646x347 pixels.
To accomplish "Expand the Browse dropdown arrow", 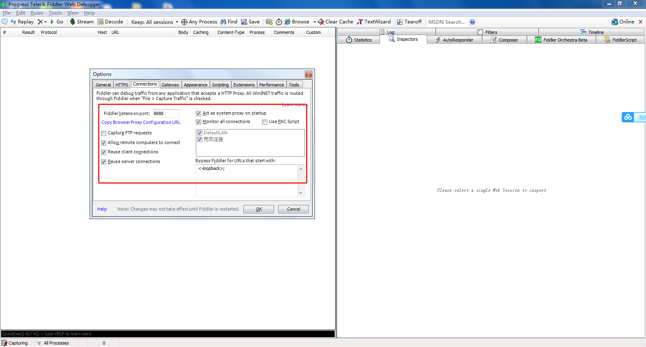I will [x=315, y=22].
